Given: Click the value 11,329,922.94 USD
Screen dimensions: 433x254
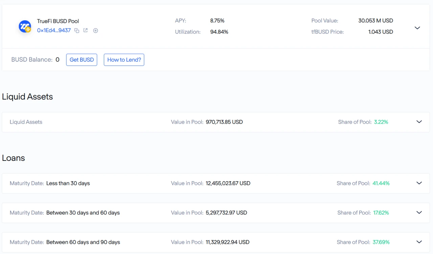Looking at the screenshot, I should tap(227, 242).
